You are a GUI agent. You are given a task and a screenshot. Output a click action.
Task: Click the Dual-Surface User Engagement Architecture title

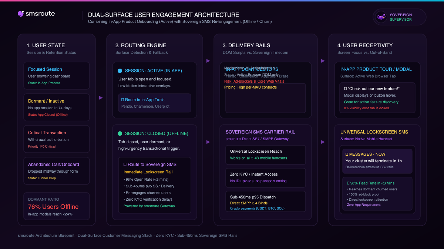pyautogui.click(x=164, y=15)
